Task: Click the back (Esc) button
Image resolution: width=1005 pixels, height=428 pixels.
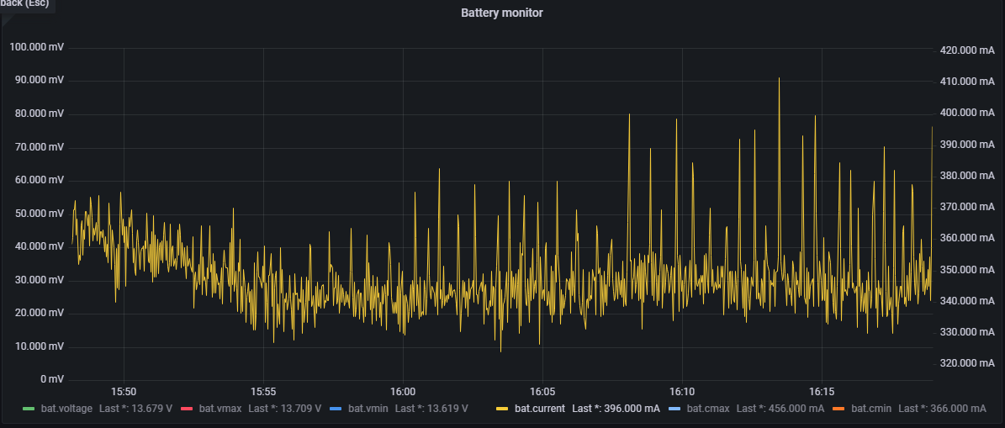Action: click(25, 4)
